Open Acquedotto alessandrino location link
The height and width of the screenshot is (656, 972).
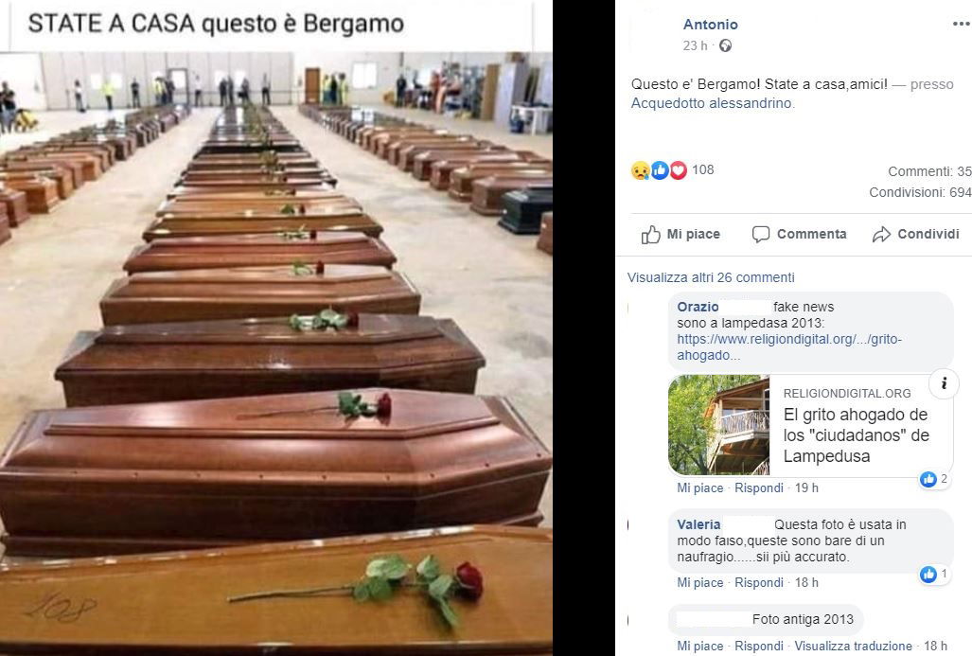(712, 103)
